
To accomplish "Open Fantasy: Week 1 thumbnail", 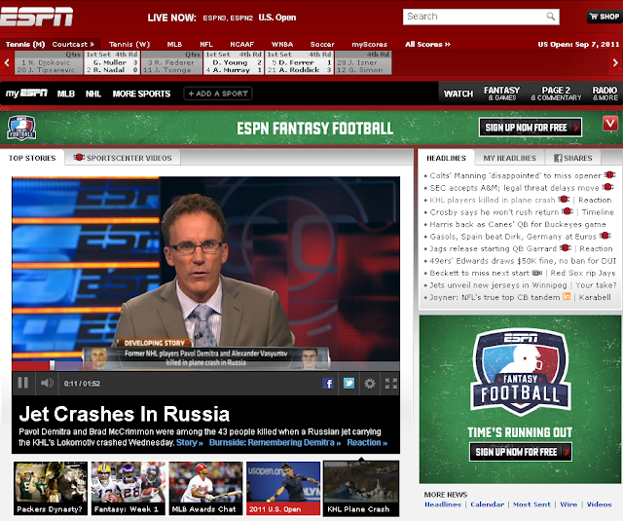I will (128, 488).
